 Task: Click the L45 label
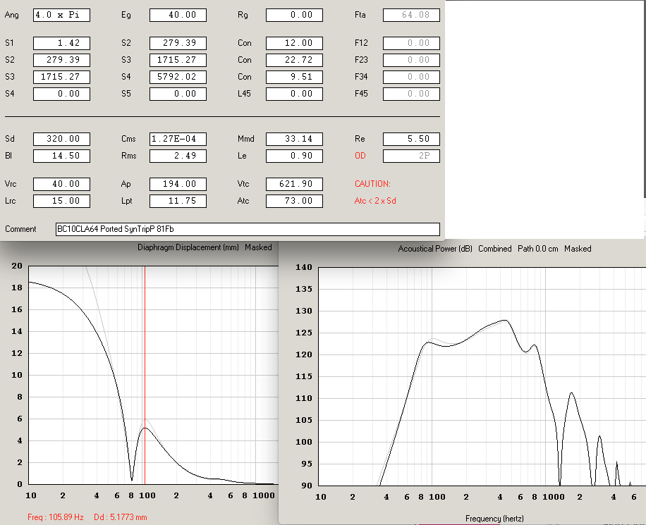coord(244,94)
